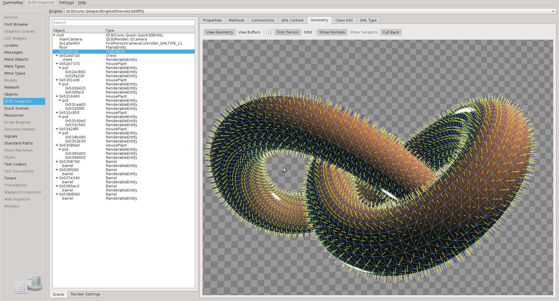Collapse the root tree node

coord(54,35)
